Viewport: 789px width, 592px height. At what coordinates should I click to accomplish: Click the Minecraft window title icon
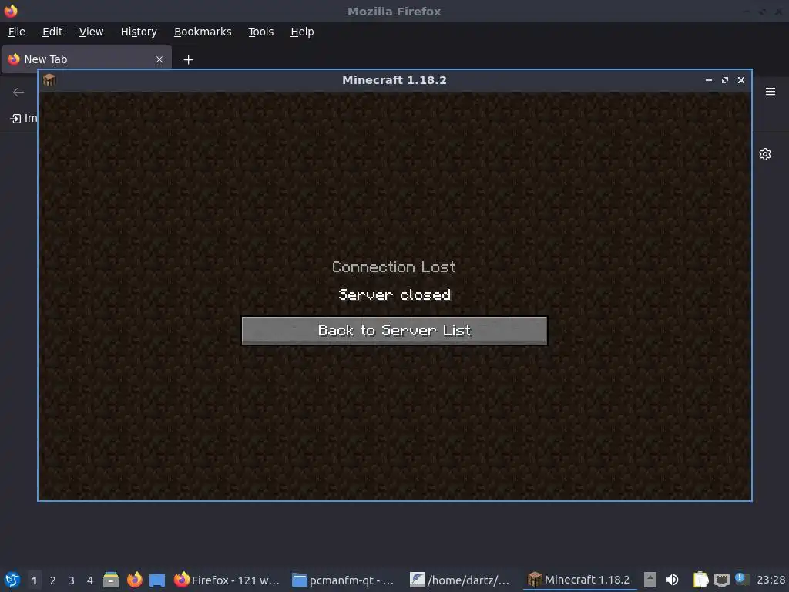pos(49,80)
